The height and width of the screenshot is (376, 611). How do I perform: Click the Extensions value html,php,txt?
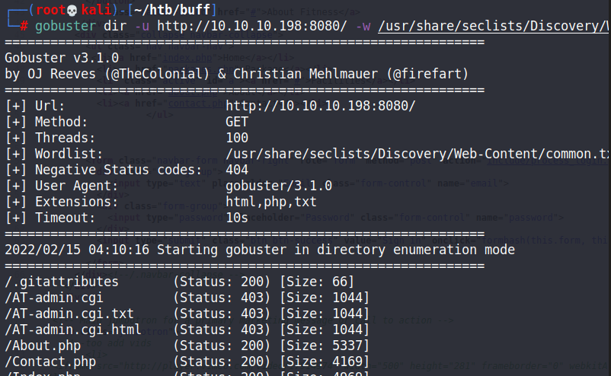coord(271,202)
